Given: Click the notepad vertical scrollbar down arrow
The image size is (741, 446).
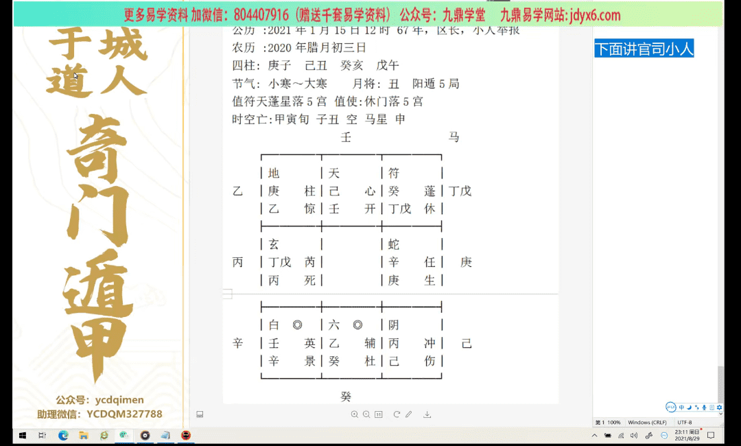Looking at the screenshot, I should click(720, 412).
